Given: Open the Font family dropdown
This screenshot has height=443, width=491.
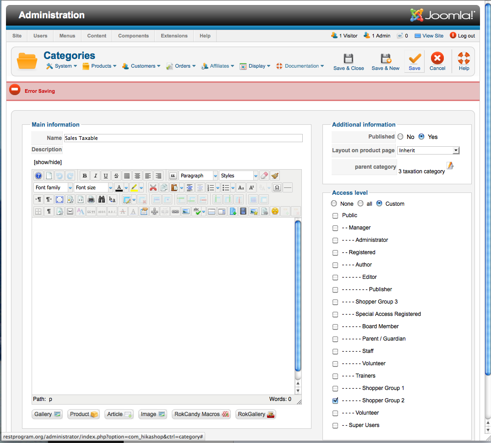Looking at the screenshot, I should tap(53, 187).
